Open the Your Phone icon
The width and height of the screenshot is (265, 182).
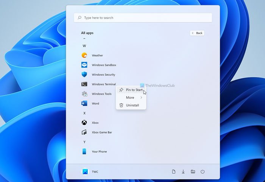(84, 151)
